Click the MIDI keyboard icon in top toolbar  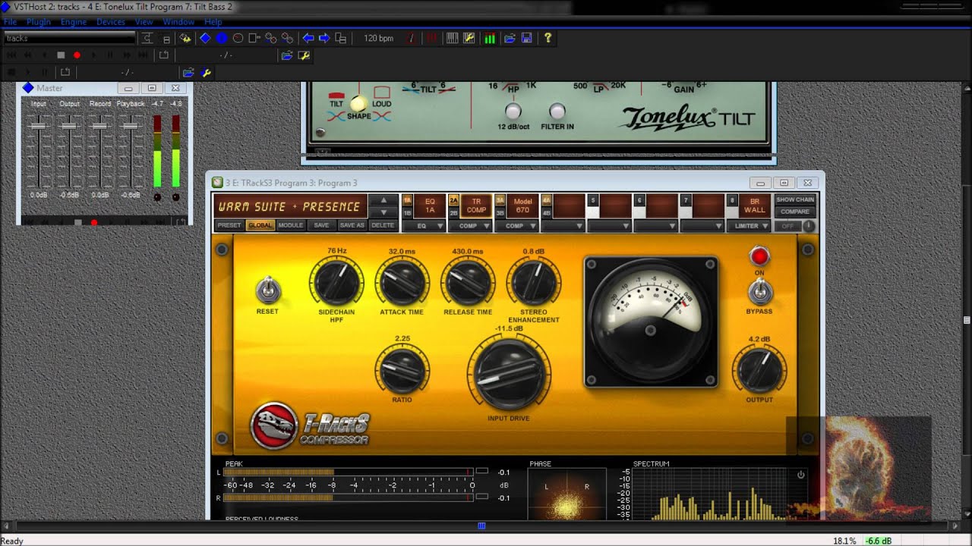tap(453, 38)
